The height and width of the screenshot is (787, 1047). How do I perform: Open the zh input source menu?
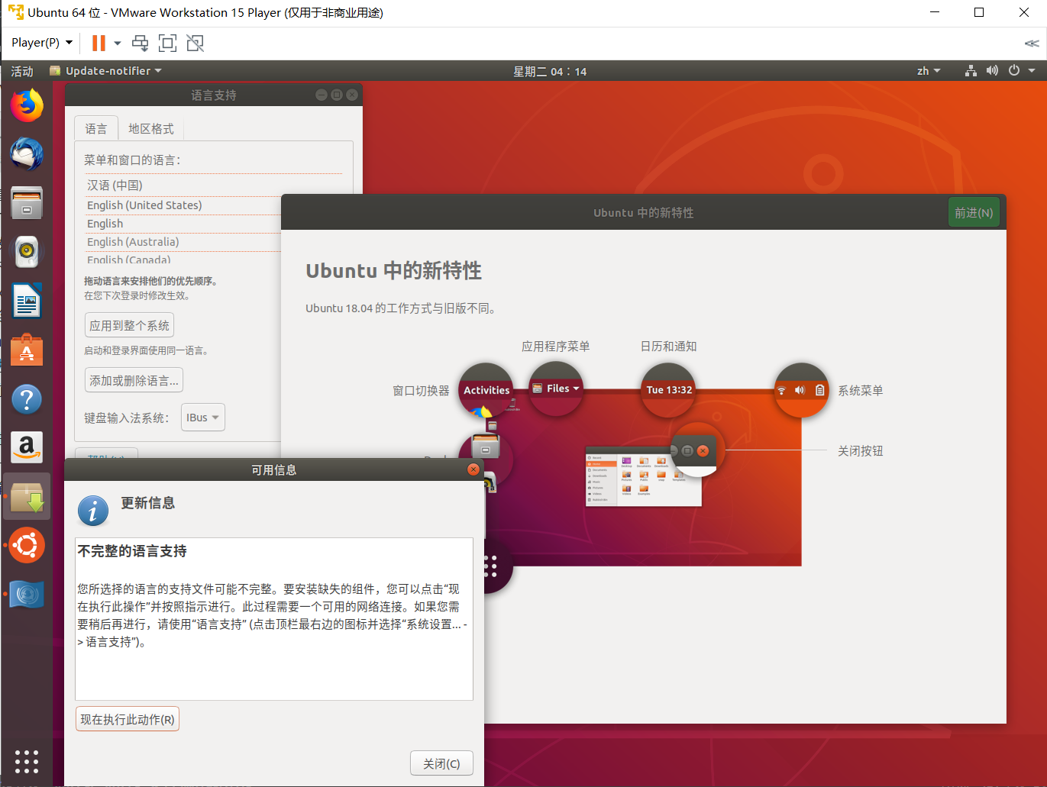(929, 71)
